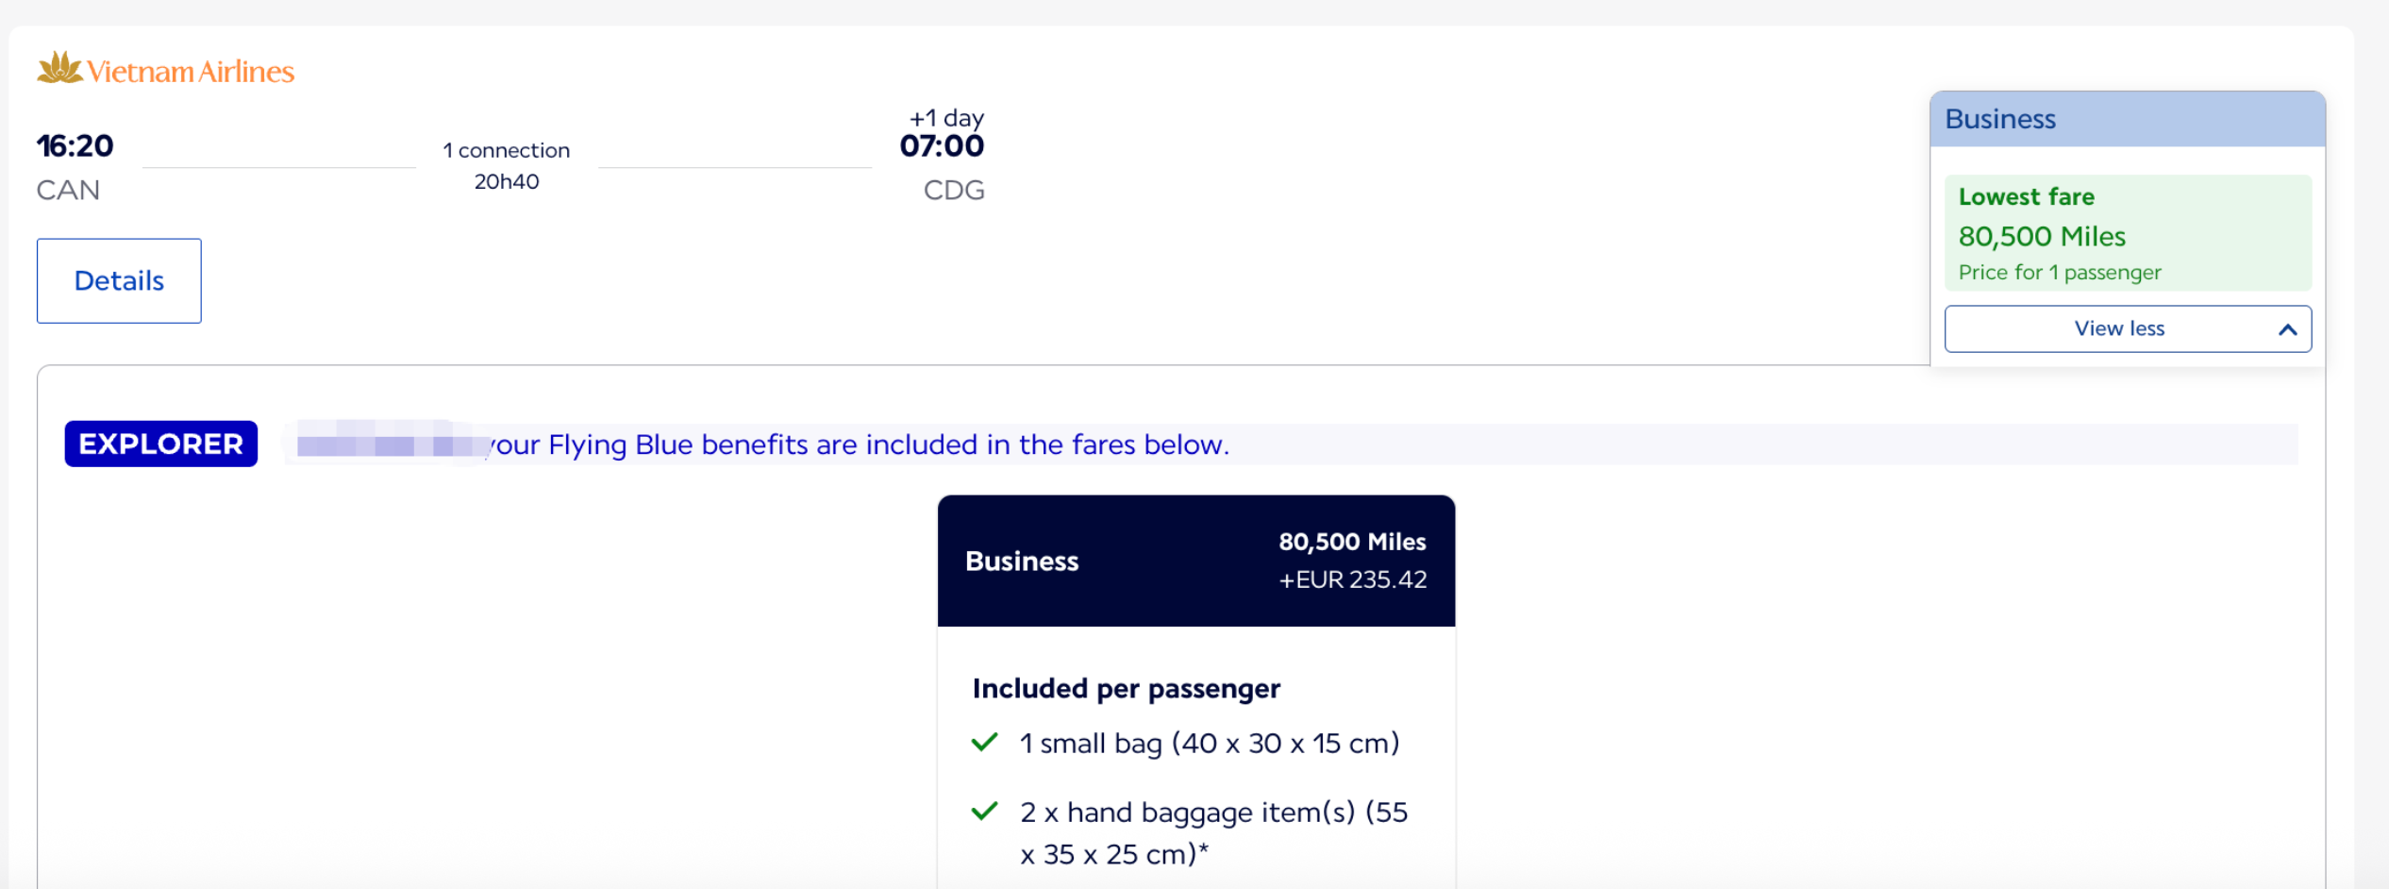Click the +EUR 235.42 price text
Viewport: 2389px width, 889px height.
[x=1353, y=579]
